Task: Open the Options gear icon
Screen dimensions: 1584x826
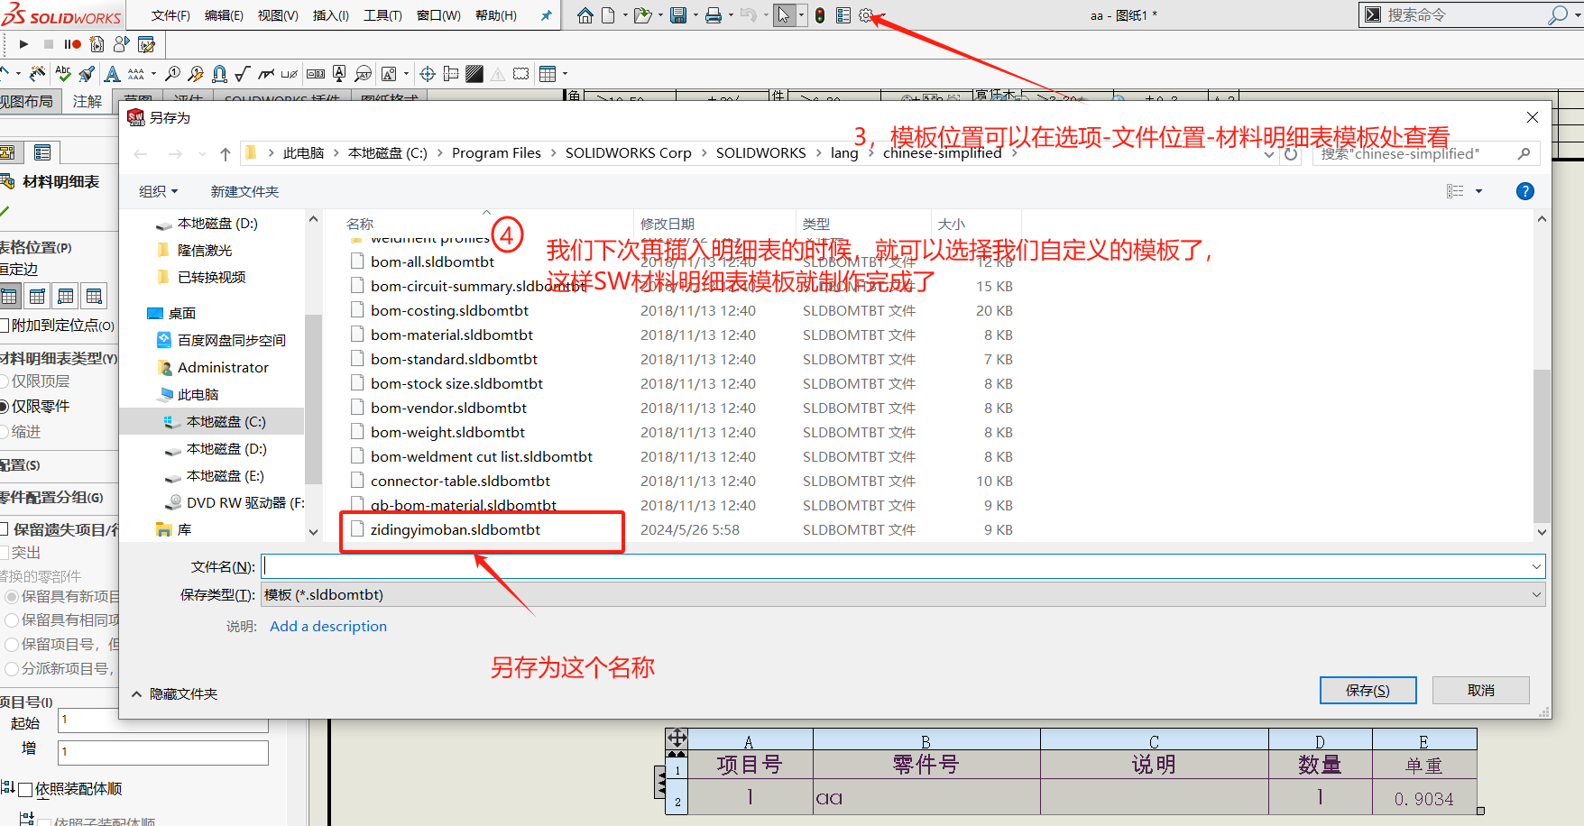Action: click(866, 15)
